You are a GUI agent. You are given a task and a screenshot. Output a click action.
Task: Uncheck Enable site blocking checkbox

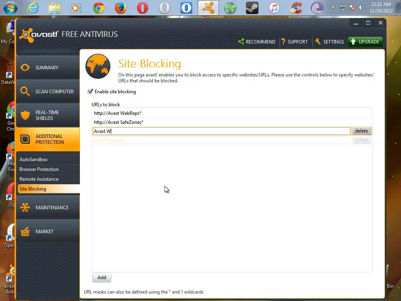pyautogui.click(x=90, y=91)
